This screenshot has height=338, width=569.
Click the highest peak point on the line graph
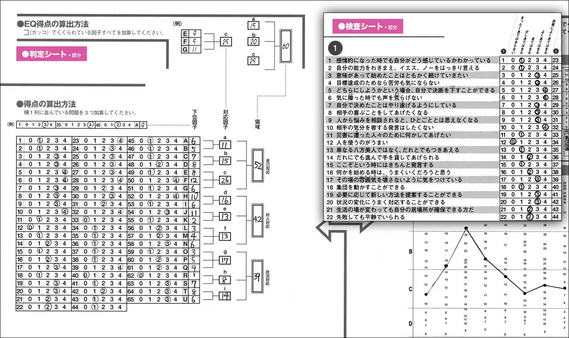pos(465,228)
